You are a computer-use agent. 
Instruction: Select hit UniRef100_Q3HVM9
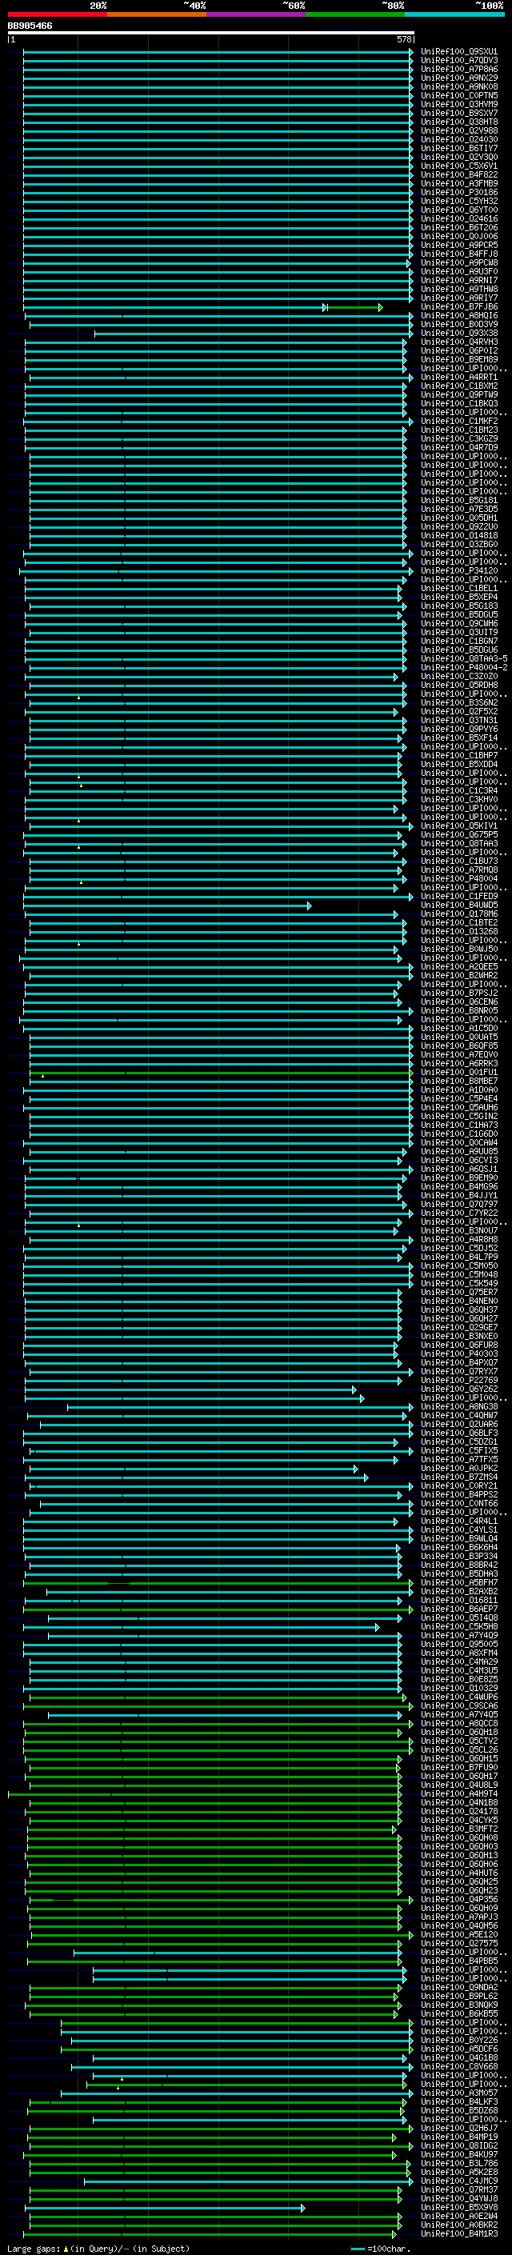pos(458,104)
